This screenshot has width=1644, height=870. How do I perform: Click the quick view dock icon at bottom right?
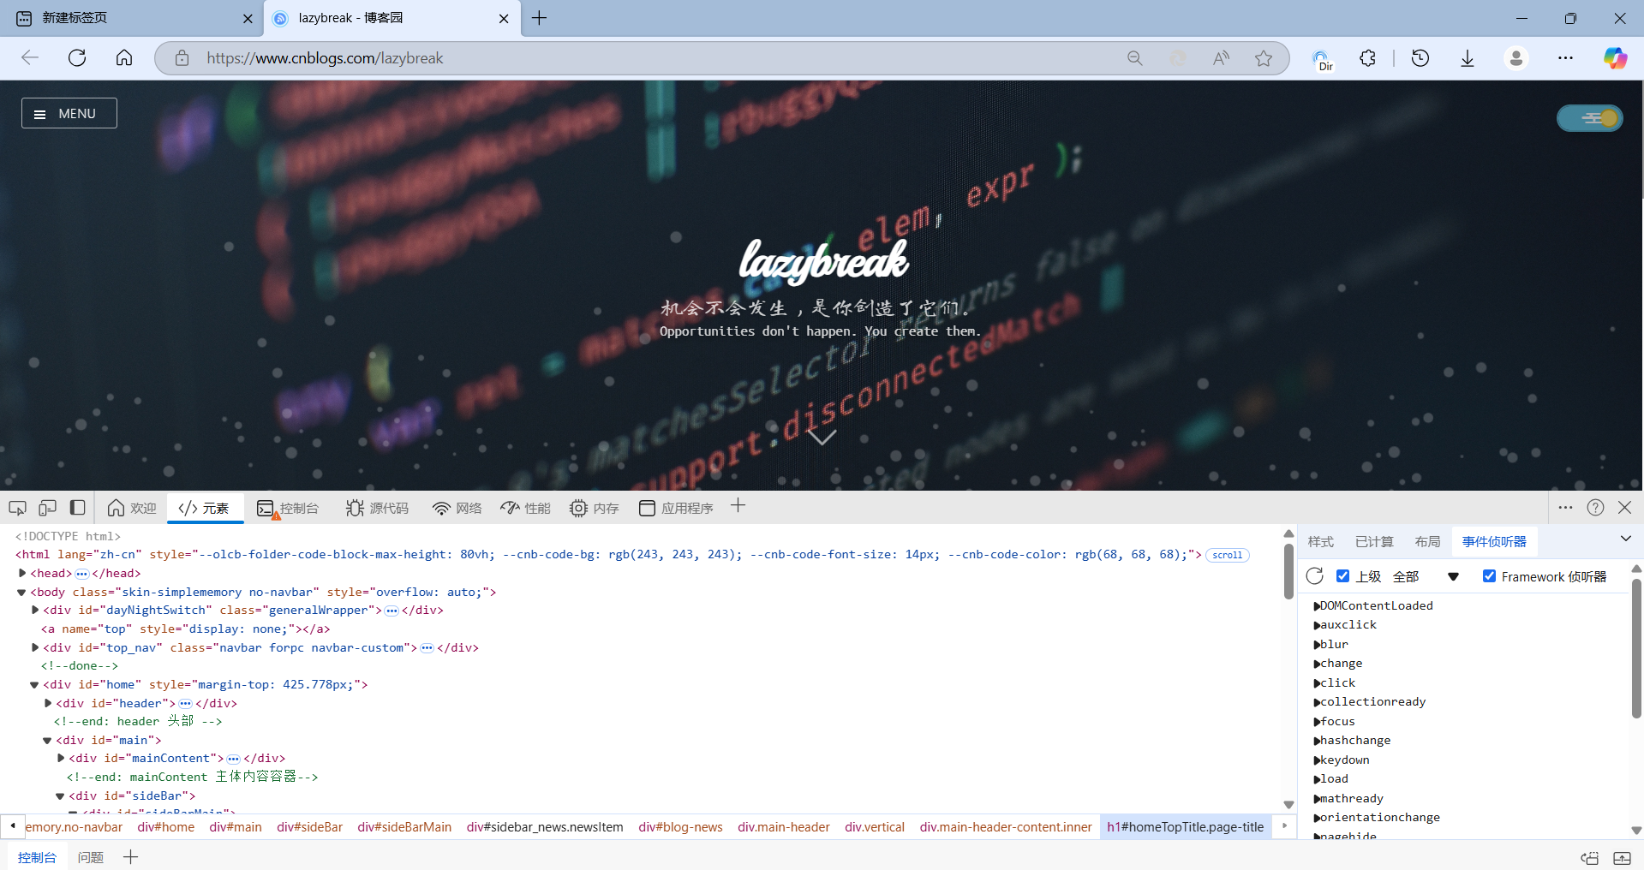point(1590,857)
